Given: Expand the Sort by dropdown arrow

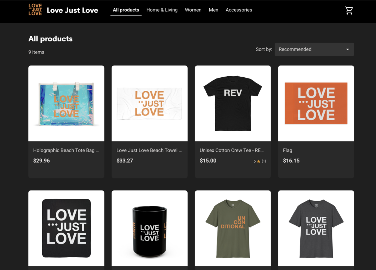Looking at the screenshot, I should coord(347,49).
